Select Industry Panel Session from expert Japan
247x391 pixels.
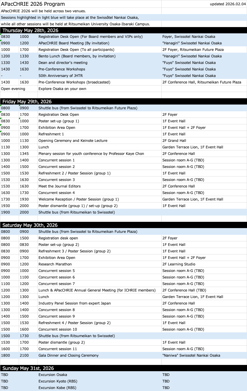(x=75, y=303)
